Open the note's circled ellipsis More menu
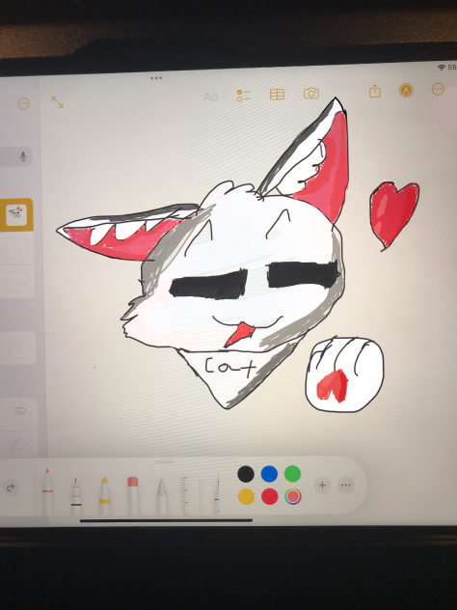This screenshot has width=457, height=610. (x=438, y=89)
